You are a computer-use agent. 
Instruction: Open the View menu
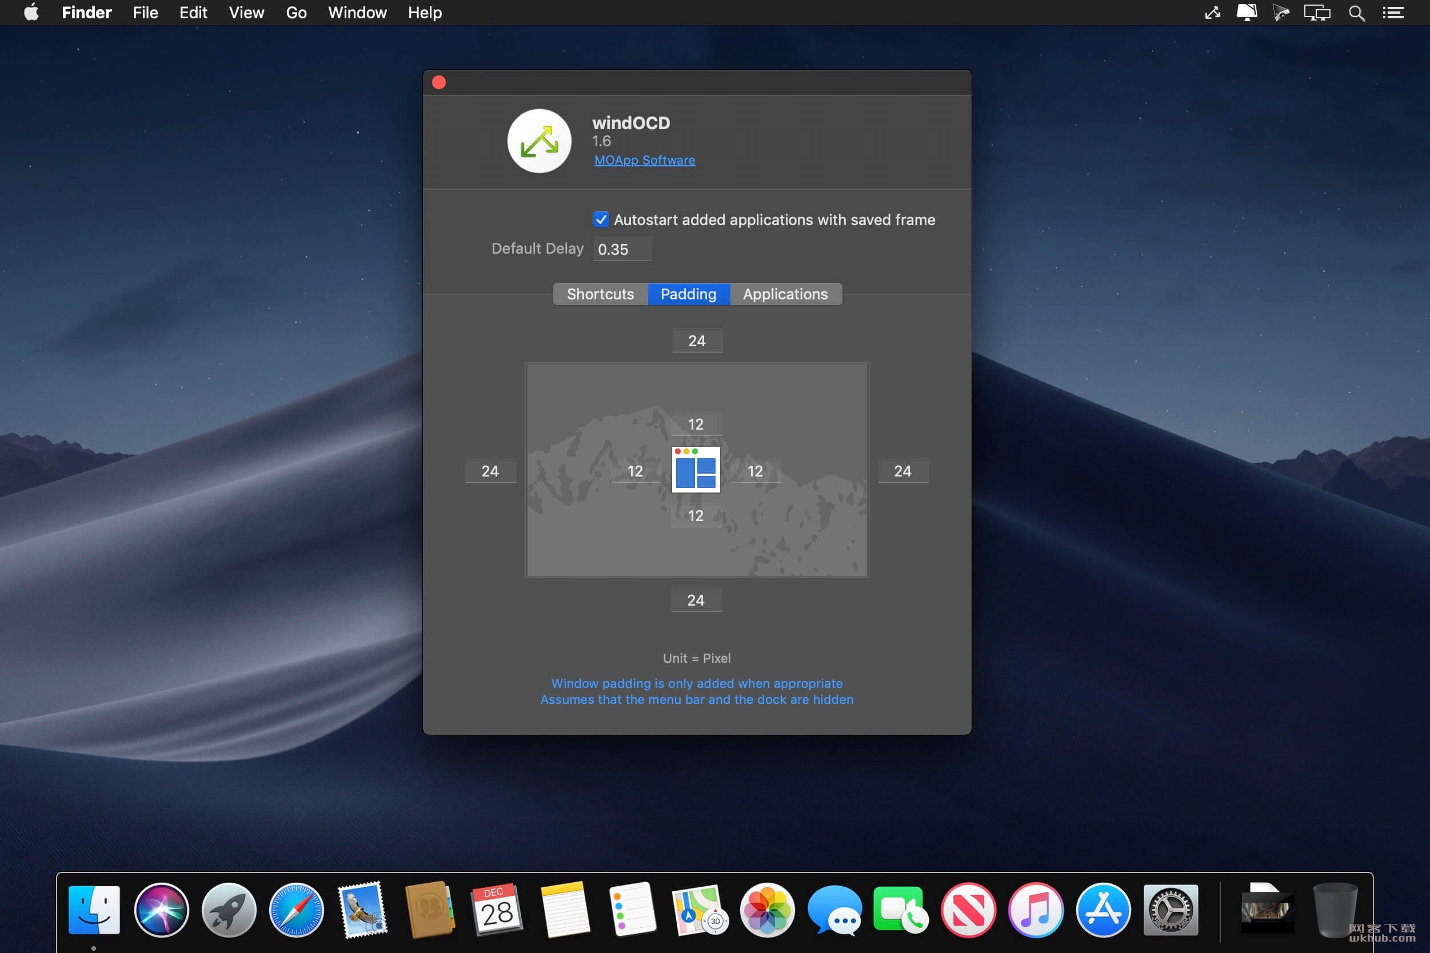(246, 13)
